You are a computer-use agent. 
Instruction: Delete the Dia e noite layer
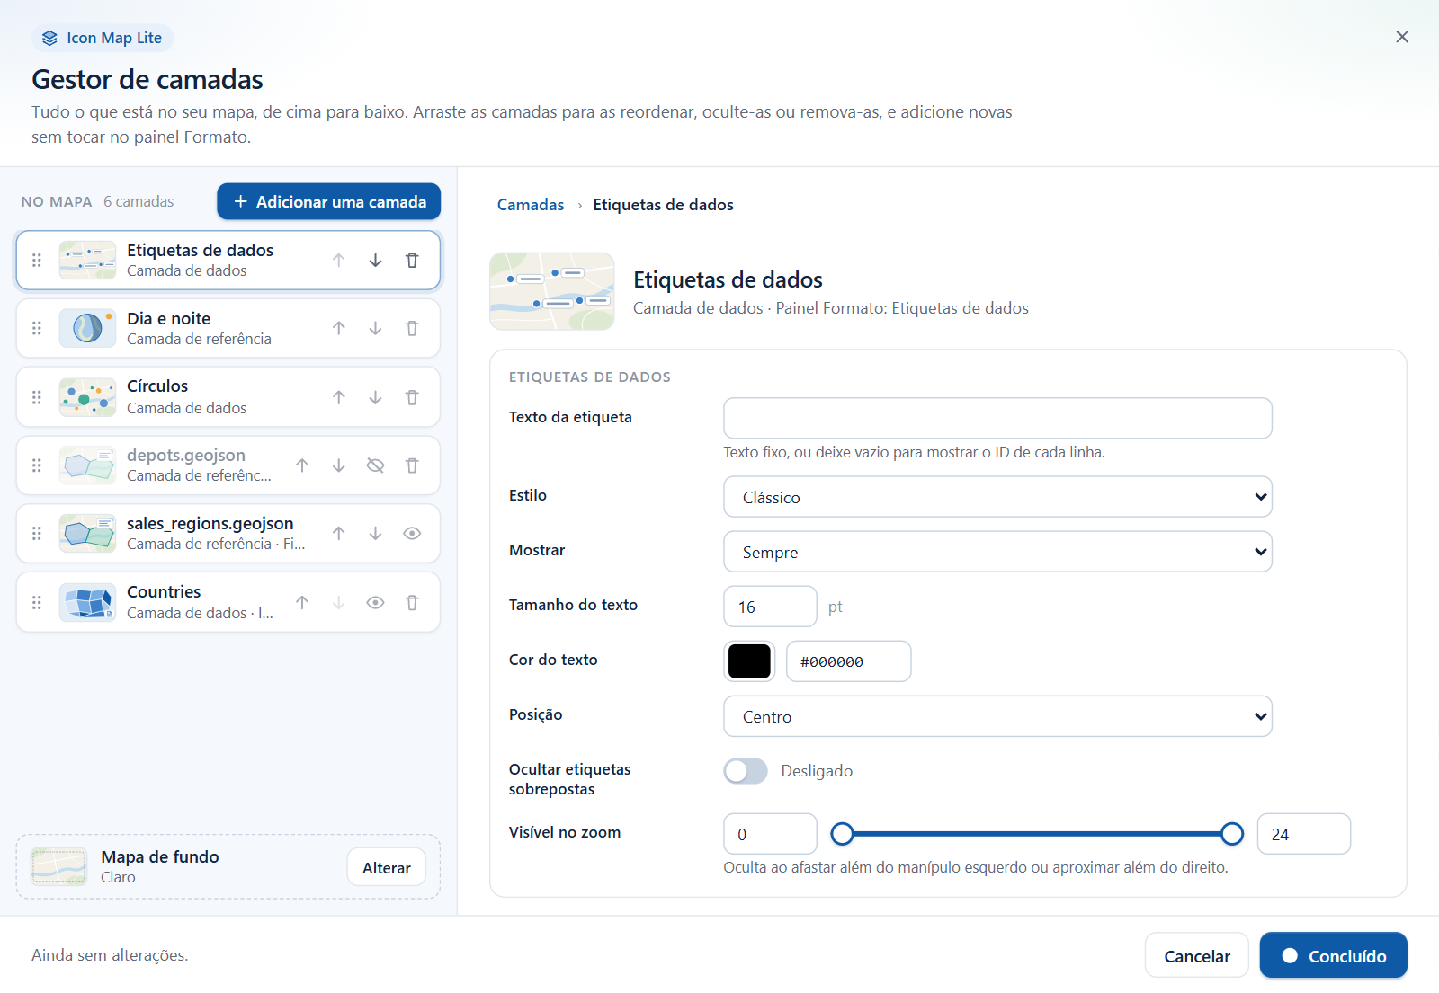point(412,328)
